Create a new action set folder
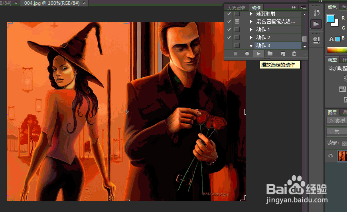The height and width of the screenshot is (212, 347). click(x=270, y=53)
